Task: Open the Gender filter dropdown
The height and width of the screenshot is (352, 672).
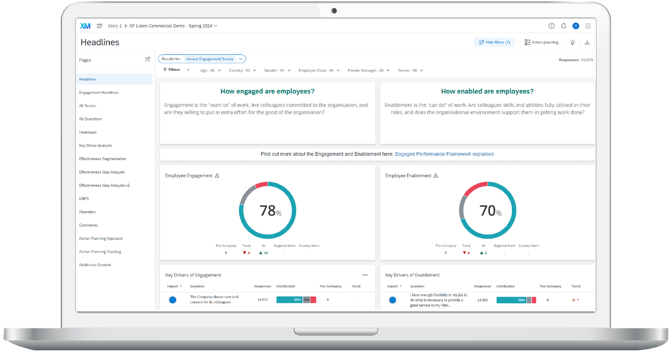Action: 277,70
